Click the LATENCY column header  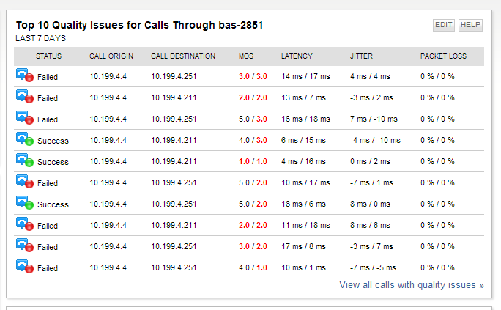click(297, 56)
